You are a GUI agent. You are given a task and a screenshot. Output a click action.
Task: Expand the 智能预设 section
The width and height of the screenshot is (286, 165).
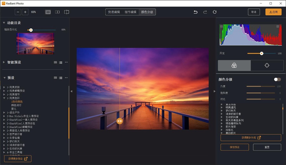tap(4, 62)
